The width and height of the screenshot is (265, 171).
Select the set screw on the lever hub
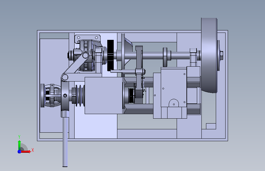click(x=65, y=96)
